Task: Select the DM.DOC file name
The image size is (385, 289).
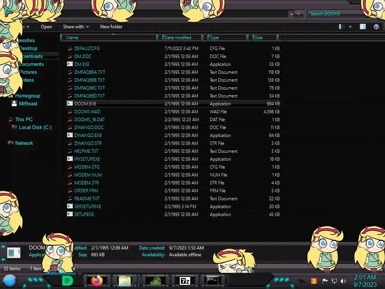Action: (83, 56)
